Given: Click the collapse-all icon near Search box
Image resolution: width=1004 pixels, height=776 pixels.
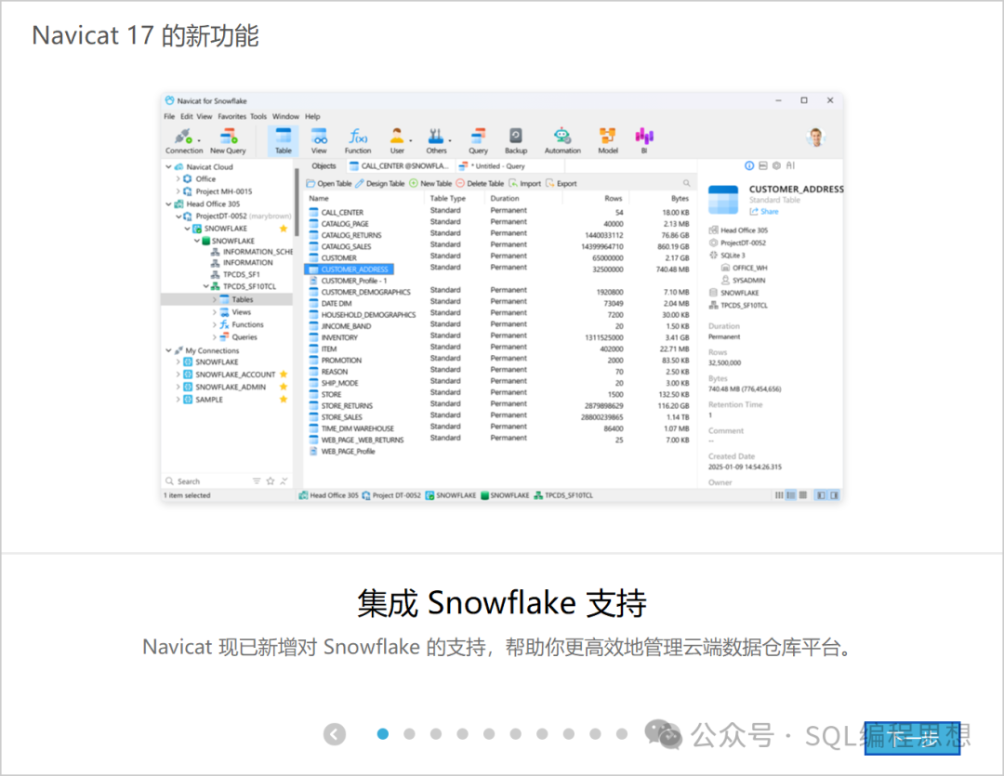Looking at the screenshot, I should click(284, 480).
